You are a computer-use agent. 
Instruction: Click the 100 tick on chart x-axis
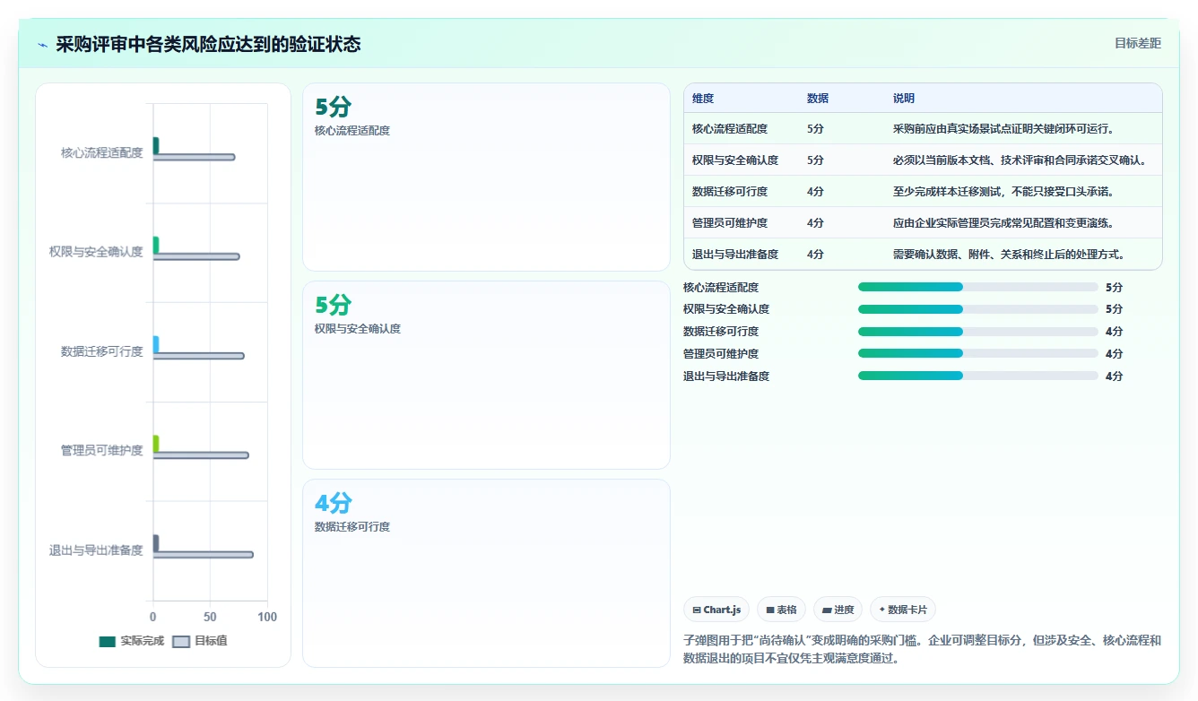click(267, 617)
